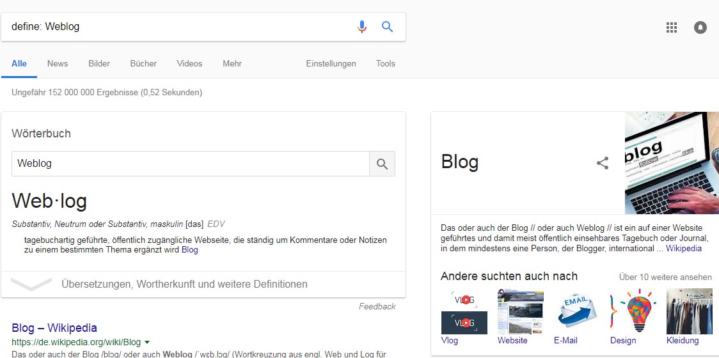Click the Andere suchten auch nach heading
The image size is (719, 358).
509,276
